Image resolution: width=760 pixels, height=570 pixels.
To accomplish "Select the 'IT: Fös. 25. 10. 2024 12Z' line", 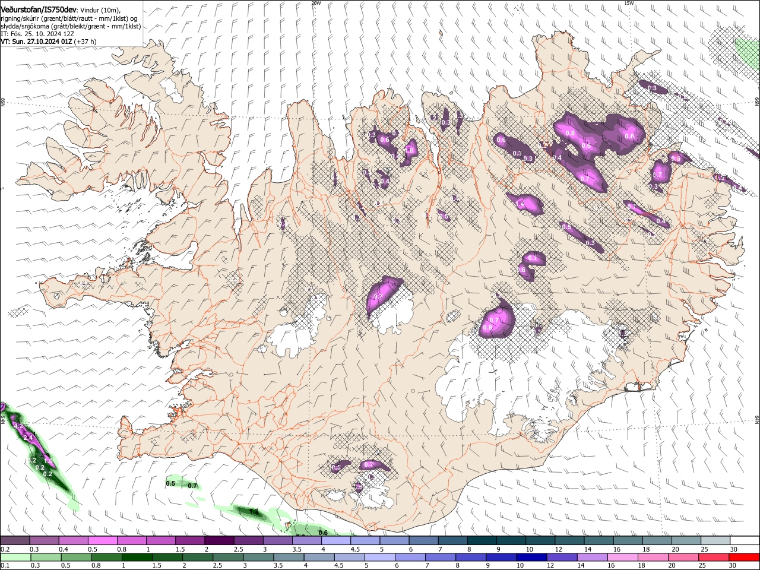I will (37, 34).
